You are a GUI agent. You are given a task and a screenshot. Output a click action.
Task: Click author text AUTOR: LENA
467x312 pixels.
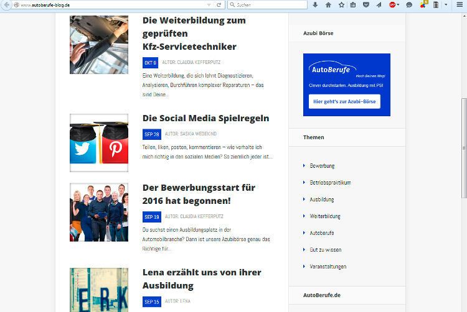pos(177,301)
